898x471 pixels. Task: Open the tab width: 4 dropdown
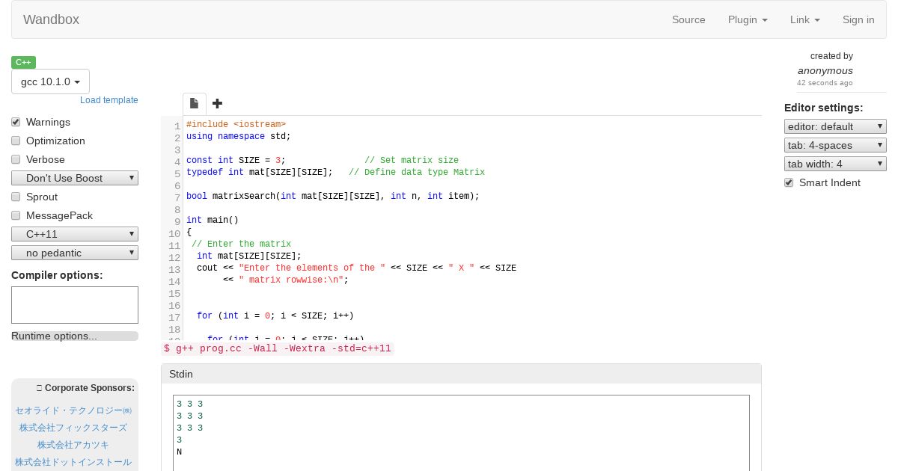click(835, 164)
